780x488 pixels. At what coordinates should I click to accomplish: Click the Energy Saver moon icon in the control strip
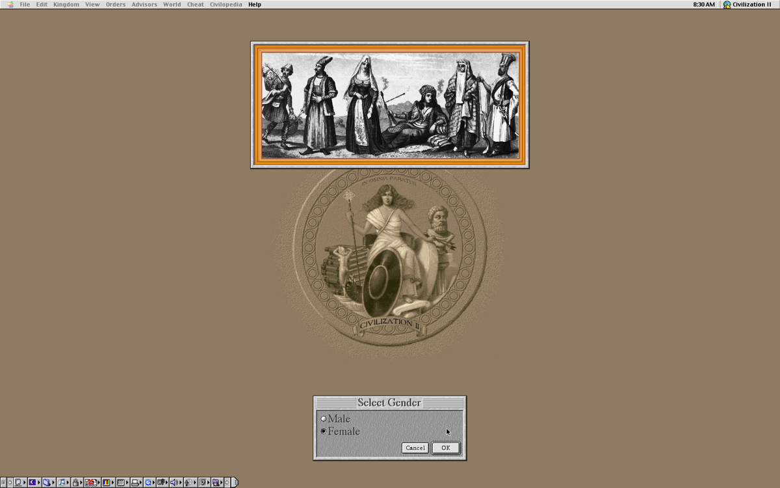32,483
